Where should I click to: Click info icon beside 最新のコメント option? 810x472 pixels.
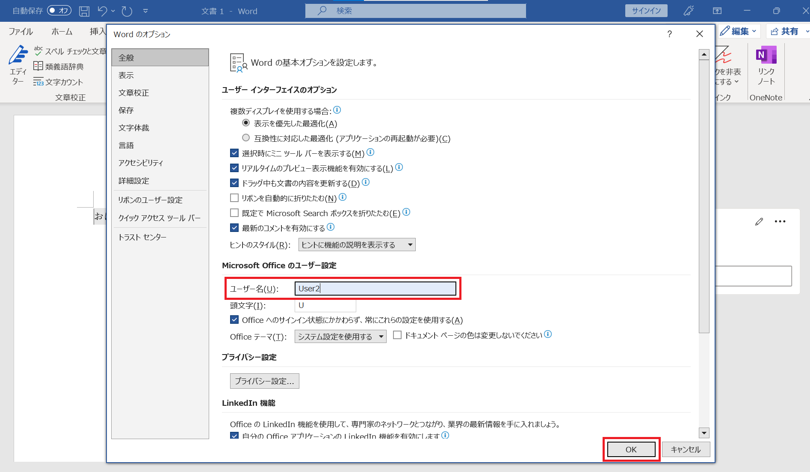(x=331, y=227)
